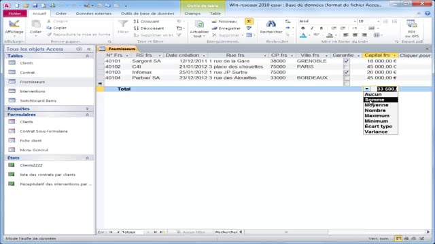Click the Copier command
The image size is (435, 244).
(x=56, y=28)
